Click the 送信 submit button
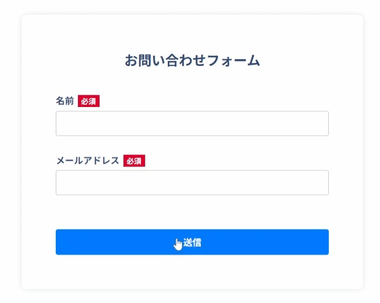This screenshot has height=303, width=380. [192, 242]
